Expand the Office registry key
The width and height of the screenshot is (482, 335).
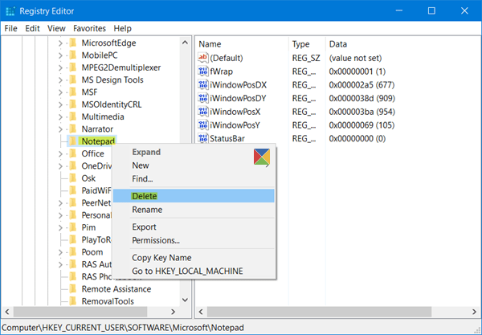[60, 154]
